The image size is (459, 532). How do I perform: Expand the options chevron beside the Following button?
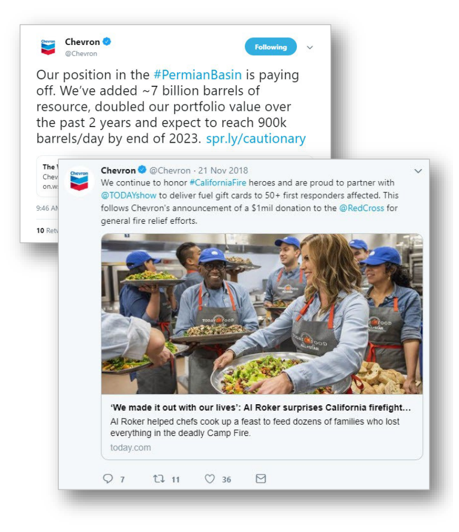[x=310, y=47]
